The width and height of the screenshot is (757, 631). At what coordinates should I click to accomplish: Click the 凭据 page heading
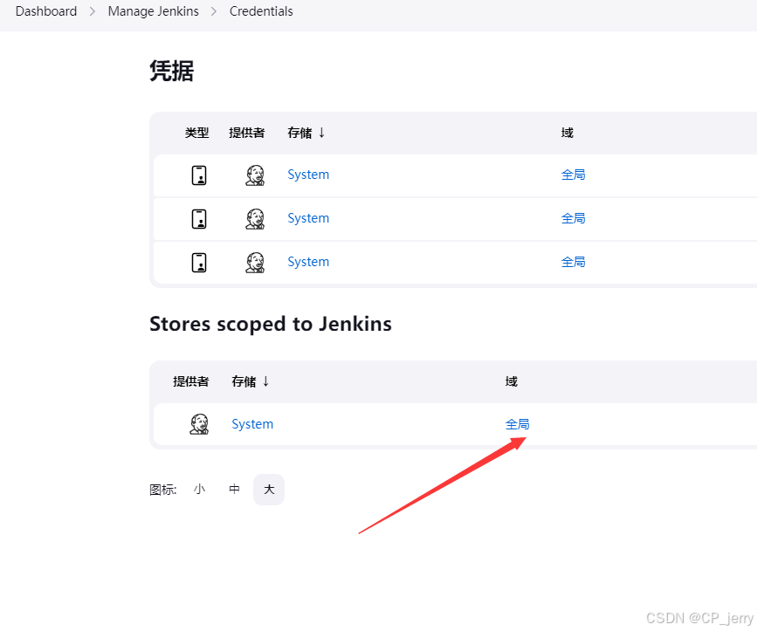click(171, 71)
